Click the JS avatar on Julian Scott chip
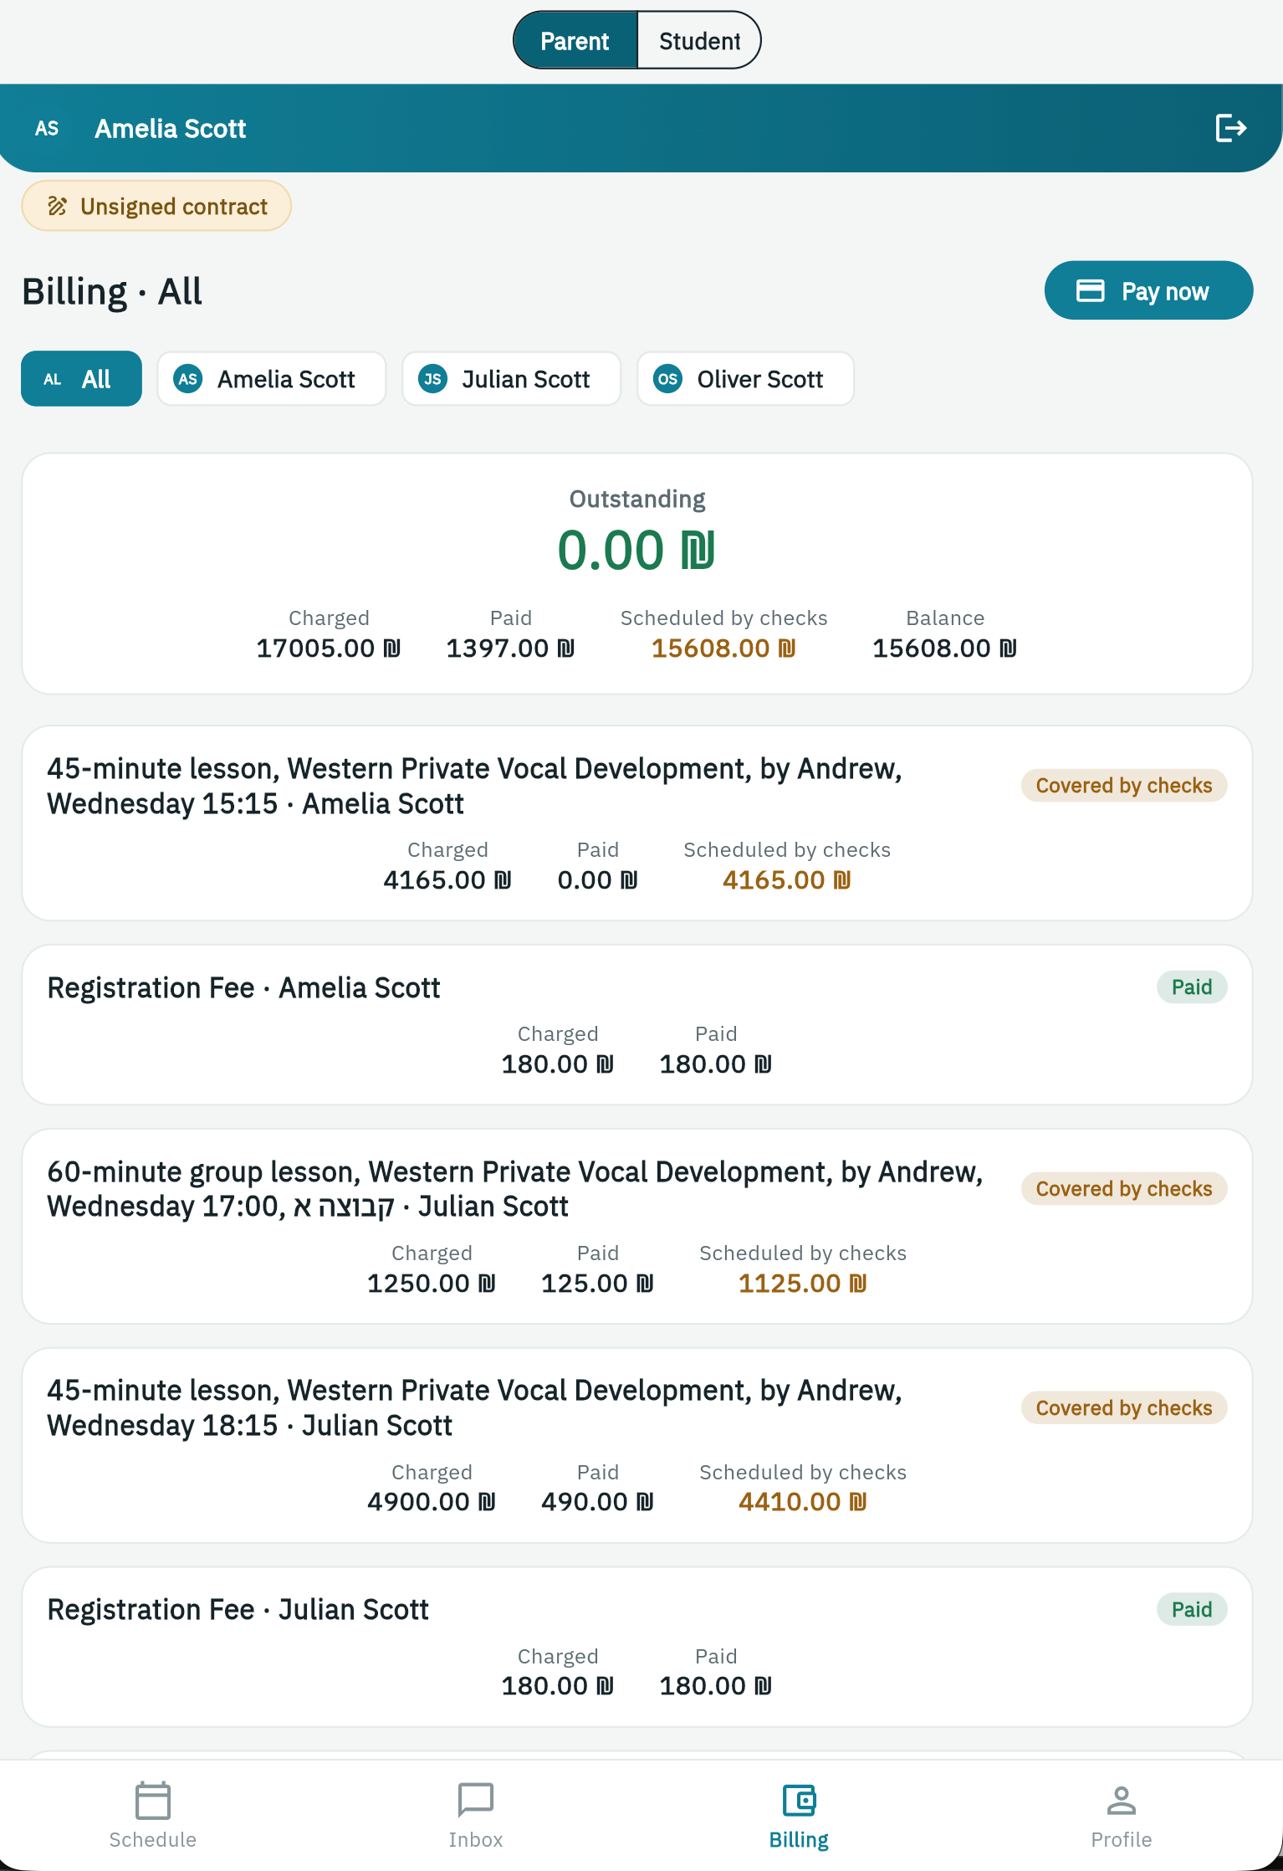 coord(432,379)
